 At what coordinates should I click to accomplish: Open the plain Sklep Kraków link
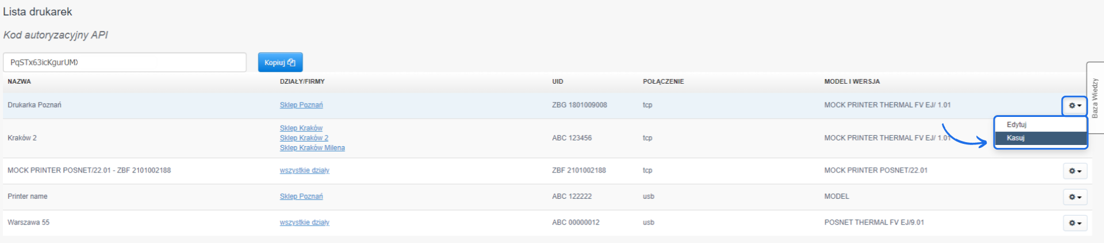tap(301, 128)
